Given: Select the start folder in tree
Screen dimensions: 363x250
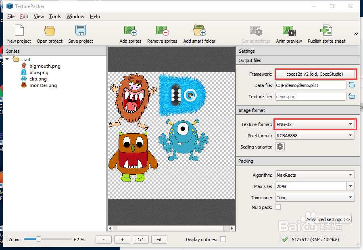Looking at the screenshot, I should point(26,60).
